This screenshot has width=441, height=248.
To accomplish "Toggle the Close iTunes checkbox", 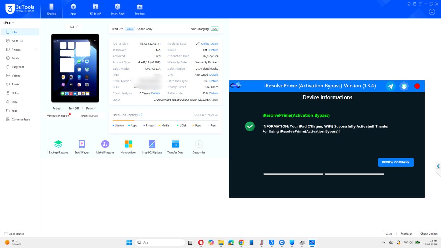I will point(6,234).
